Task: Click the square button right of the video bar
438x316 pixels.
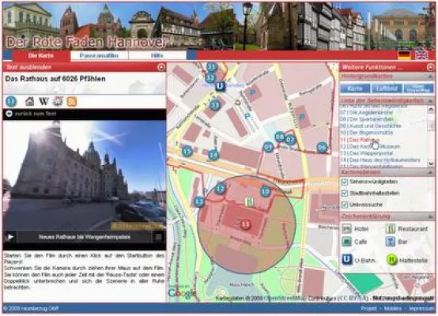Action: pos(159,237)
